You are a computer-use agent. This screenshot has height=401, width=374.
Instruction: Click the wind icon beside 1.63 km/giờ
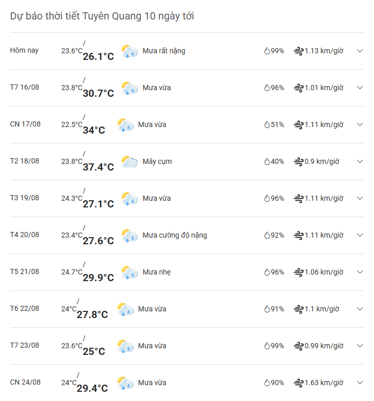coord(298,383)
